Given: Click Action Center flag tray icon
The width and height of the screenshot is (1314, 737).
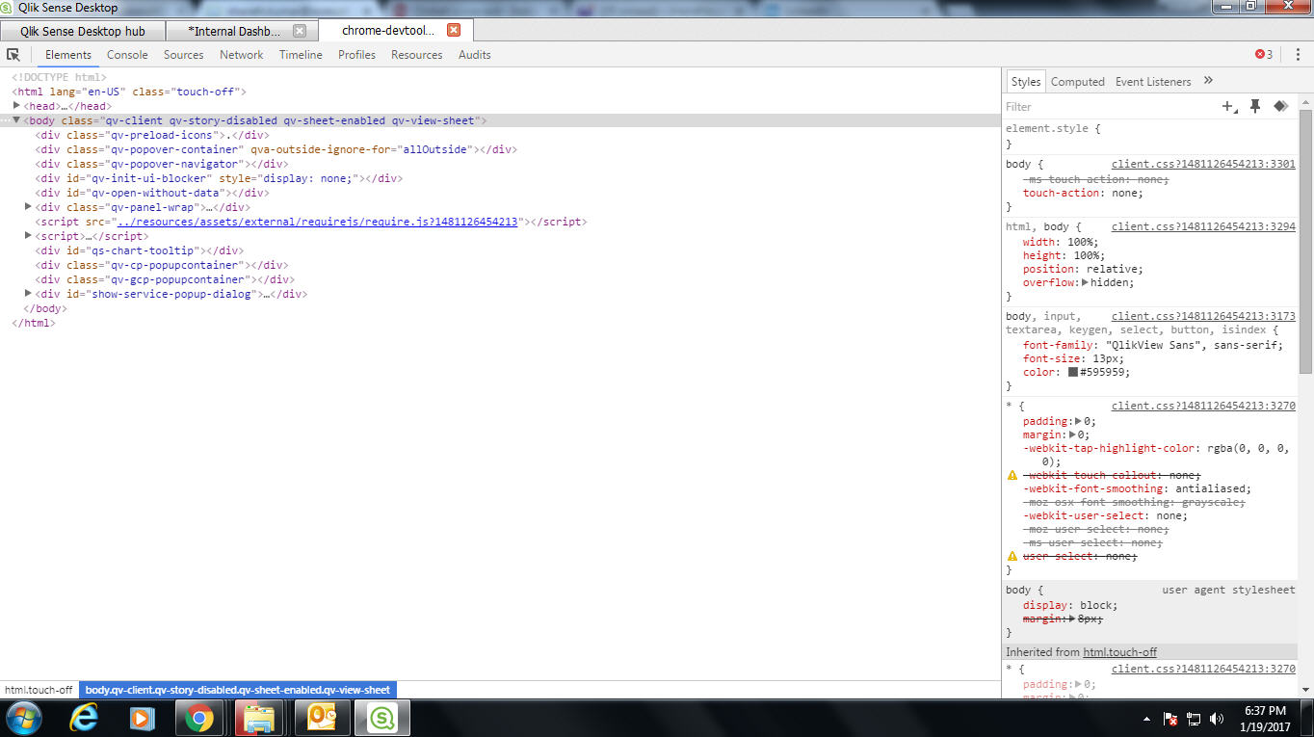Looking at the screenshot, I should pyautogui.click(x=1171, y=719).
